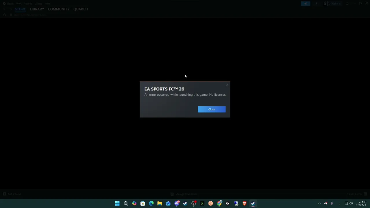The image size is (370, 208).
Task: Reload the Steam store page
Action: 4,15
